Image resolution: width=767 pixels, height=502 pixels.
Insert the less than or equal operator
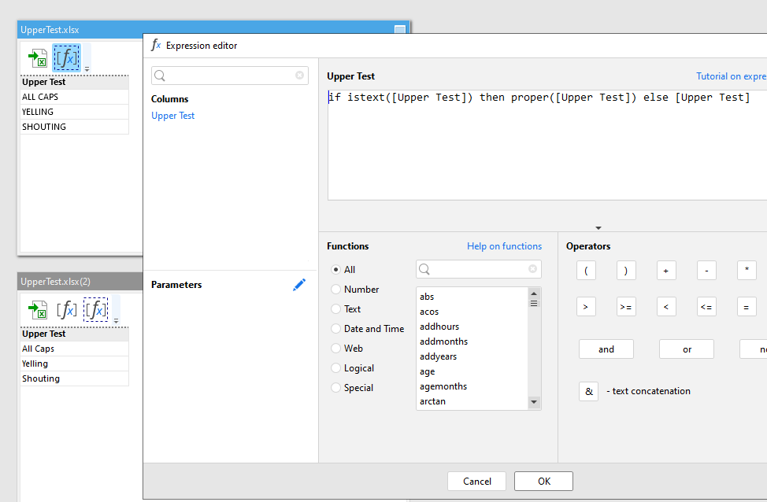click(706, 307)
